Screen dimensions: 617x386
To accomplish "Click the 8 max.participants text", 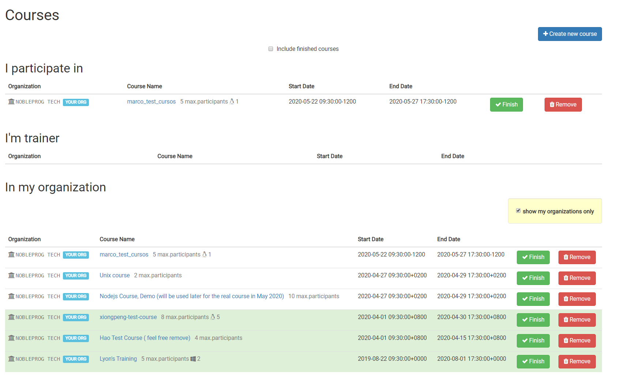I will [185, 317].
